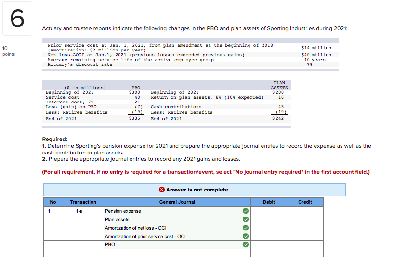Click the question number 6 box
This screenshot has height=268, width=407.
tap(17, 18)
